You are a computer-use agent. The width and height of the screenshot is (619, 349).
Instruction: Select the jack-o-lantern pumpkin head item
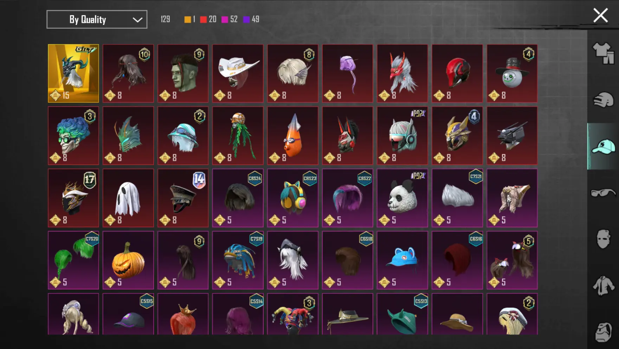pos(128,260)
